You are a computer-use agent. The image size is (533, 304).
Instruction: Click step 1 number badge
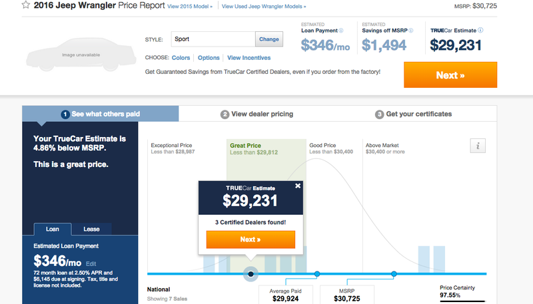(x=65, y=114)
